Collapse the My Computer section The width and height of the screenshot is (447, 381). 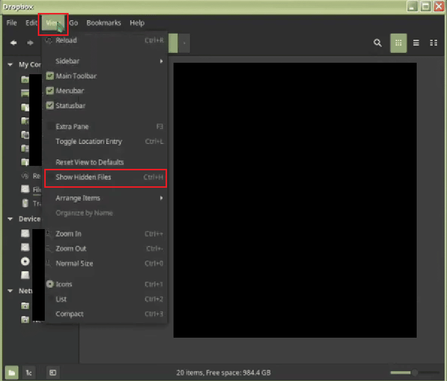click(10, 65)
